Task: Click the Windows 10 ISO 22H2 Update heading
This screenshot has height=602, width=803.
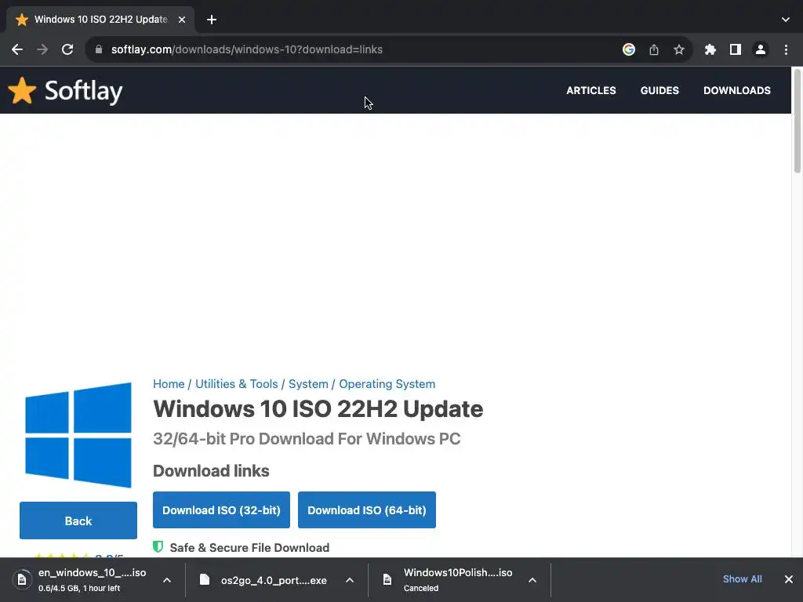Action: [318, 409]
